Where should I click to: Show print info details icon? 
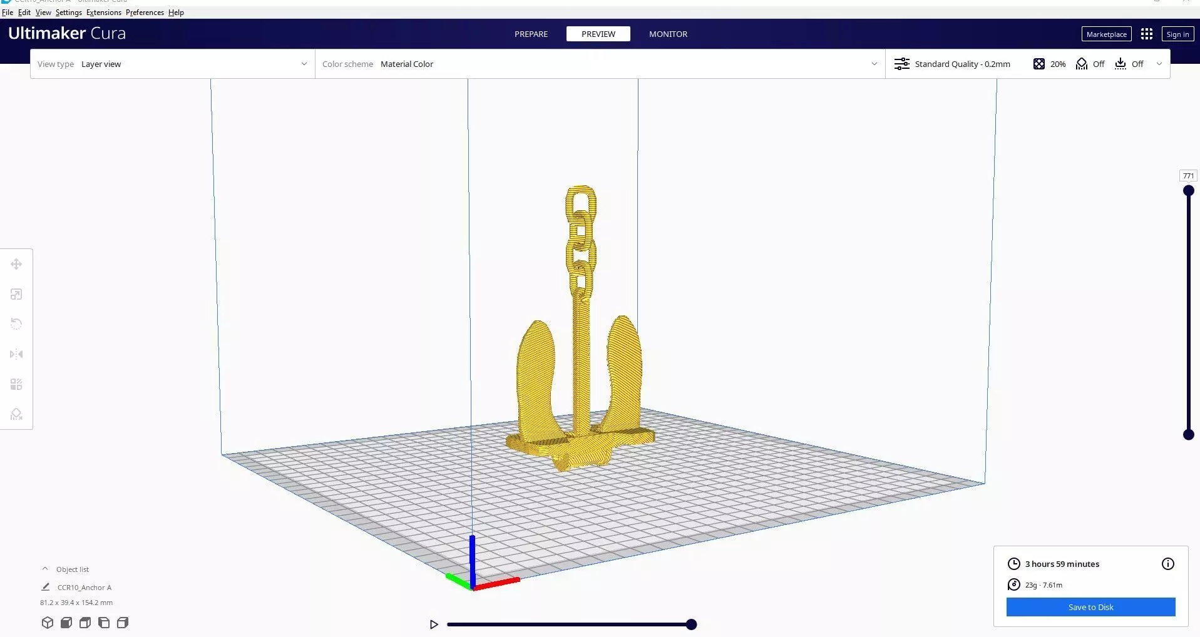point(1168,564)
